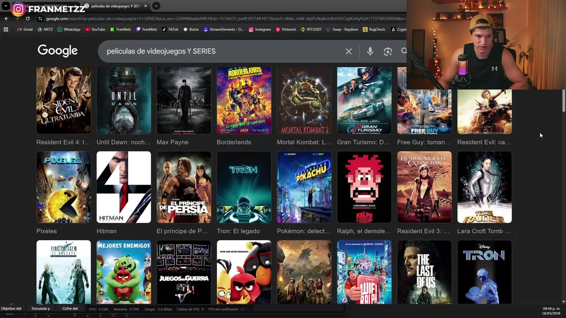Open the Detective Pikachu poster
This screenshot has height=318, width=566.
point(304,187)
